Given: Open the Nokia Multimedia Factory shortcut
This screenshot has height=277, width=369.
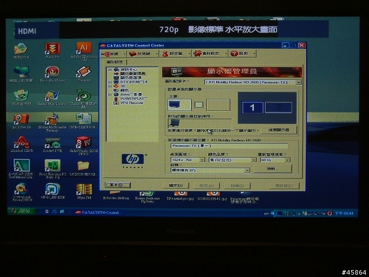Looking at the screenshot, I should point(52,122).
